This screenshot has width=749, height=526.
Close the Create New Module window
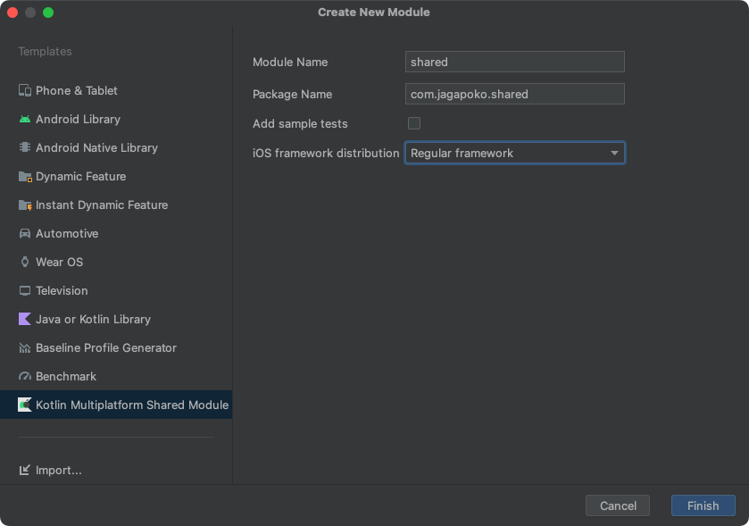pyautogui.click(x=12, y=13)
